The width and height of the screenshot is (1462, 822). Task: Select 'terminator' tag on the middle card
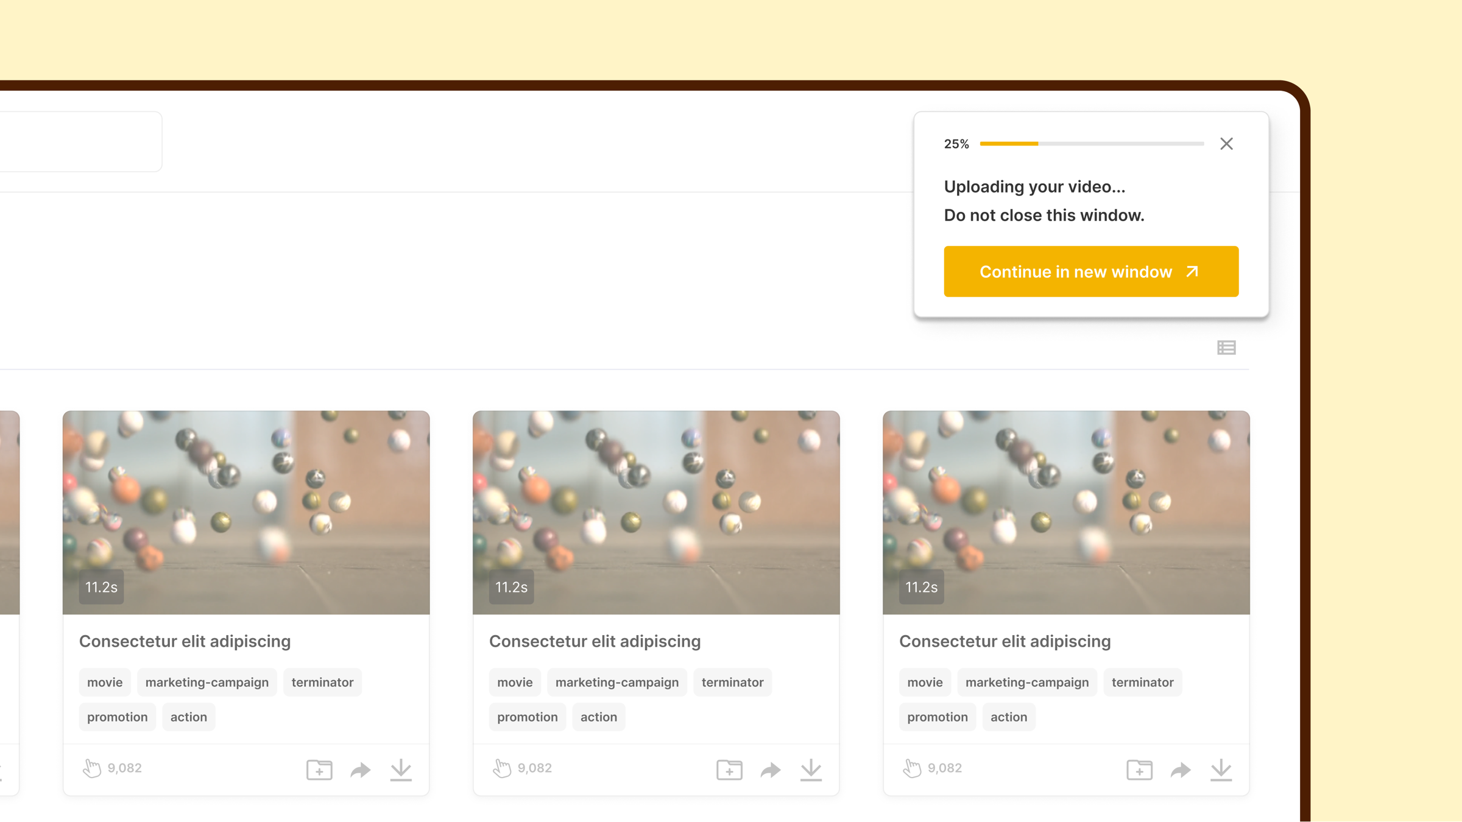pyautogui.click(x=732, y=682)
